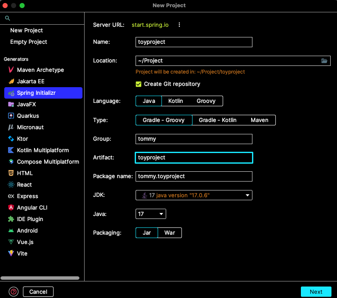Click the Angular CLI icon
The image size is (337, 298).
point(11,207)
